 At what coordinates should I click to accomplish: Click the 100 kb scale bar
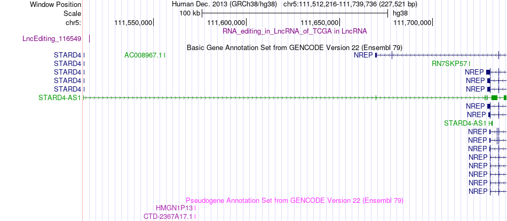click(x=295, y=13)
